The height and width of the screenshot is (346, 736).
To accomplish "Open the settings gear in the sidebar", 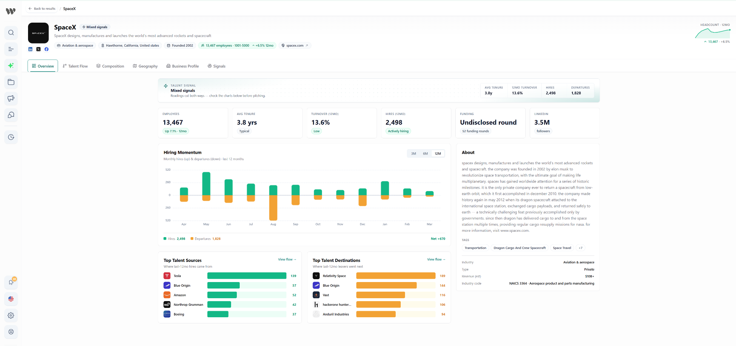I will [x=11, y=315].
